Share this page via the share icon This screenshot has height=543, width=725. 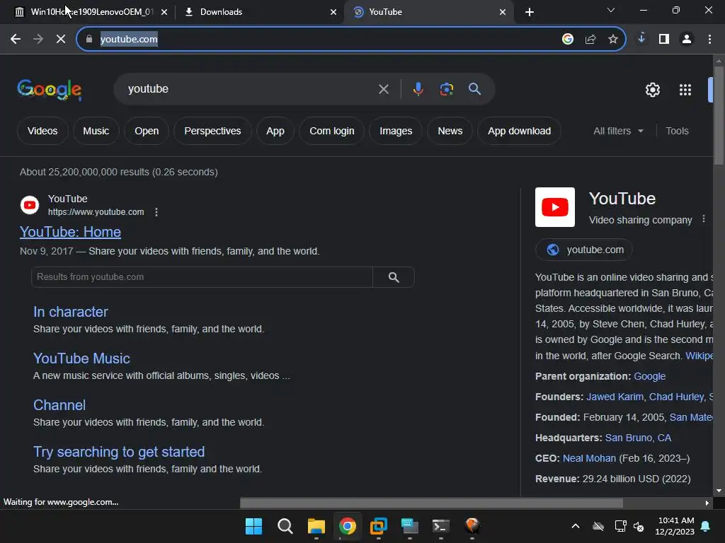pyautogui.click(x=590, y=40)
